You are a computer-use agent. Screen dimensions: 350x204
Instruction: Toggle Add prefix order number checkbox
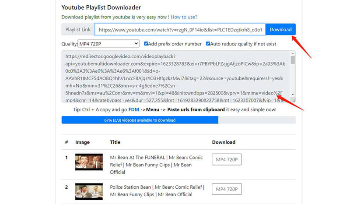point(146,44)
